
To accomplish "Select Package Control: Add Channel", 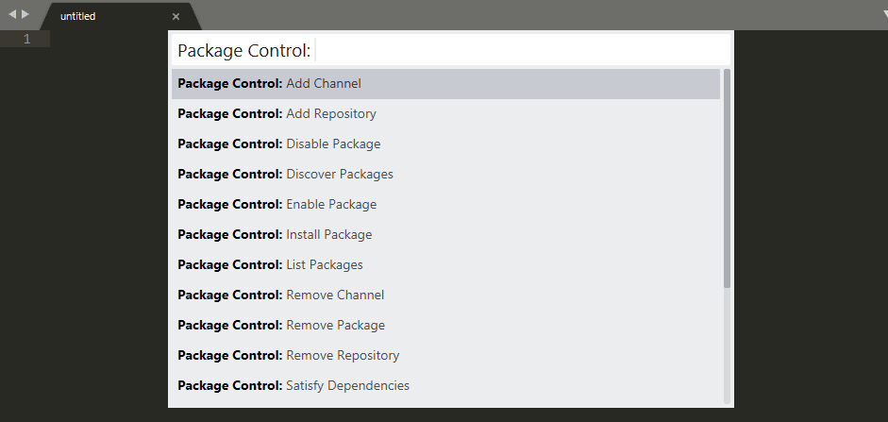I will tap(445, 84).
